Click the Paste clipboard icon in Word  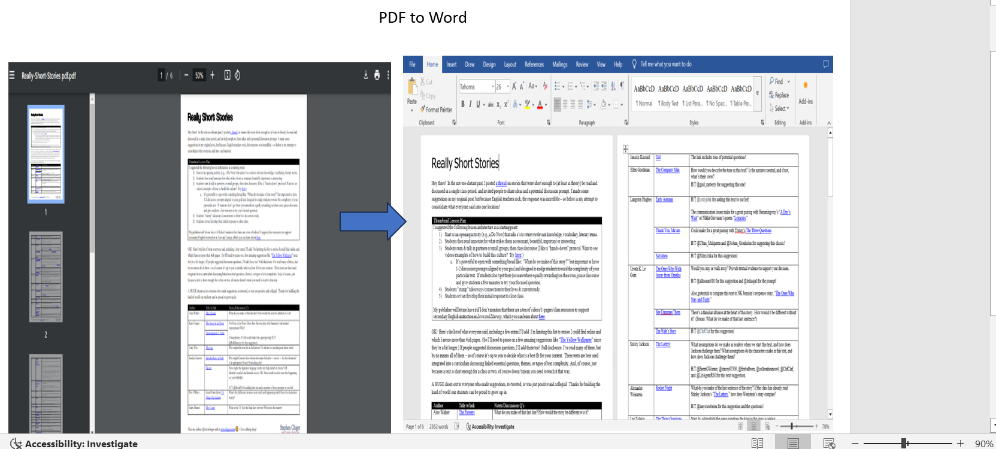point(412,87)
